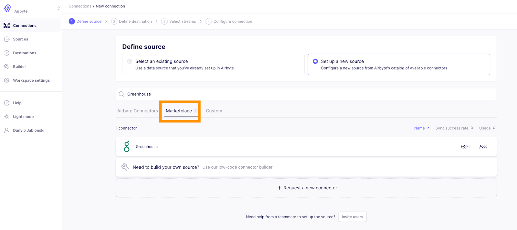Open the connector Builder
Screen dimensions: 517x230
point(19,67)
